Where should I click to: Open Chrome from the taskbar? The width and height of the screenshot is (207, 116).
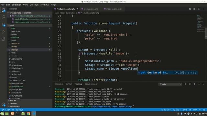click(x=28, y=113)
